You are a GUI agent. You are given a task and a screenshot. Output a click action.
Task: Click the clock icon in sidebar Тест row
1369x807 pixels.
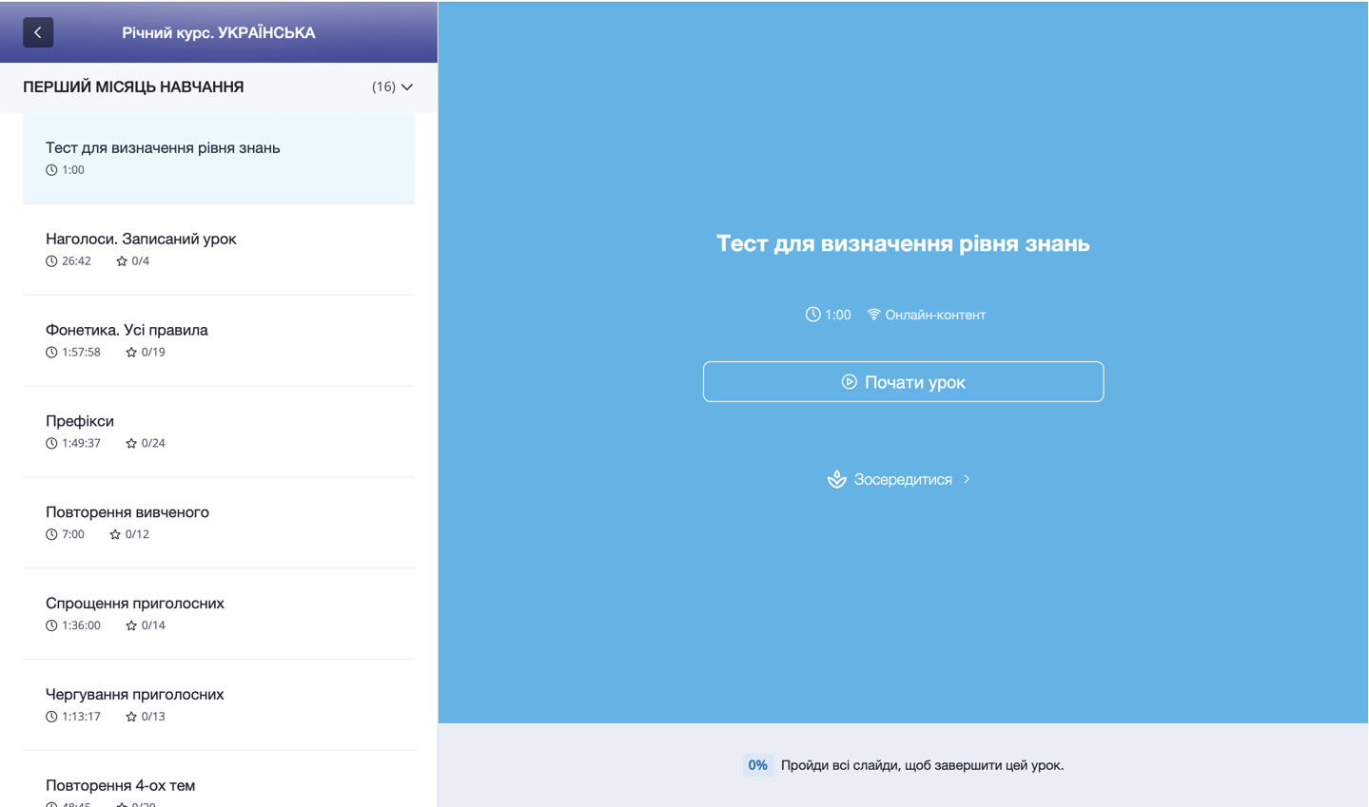51,170
